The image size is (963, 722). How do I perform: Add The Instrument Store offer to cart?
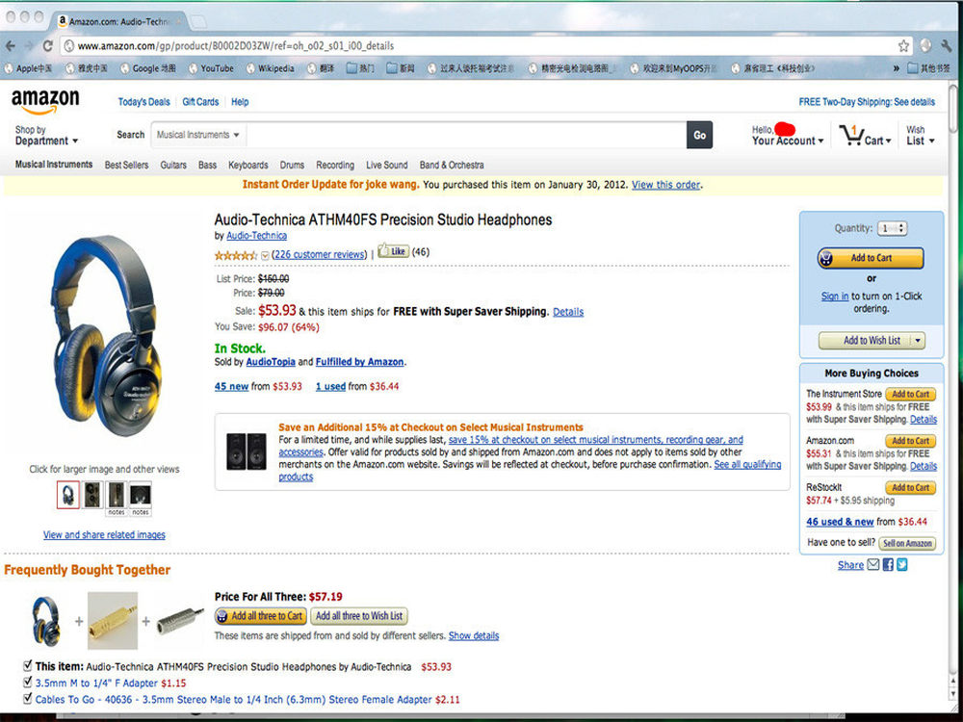point(911,394)
